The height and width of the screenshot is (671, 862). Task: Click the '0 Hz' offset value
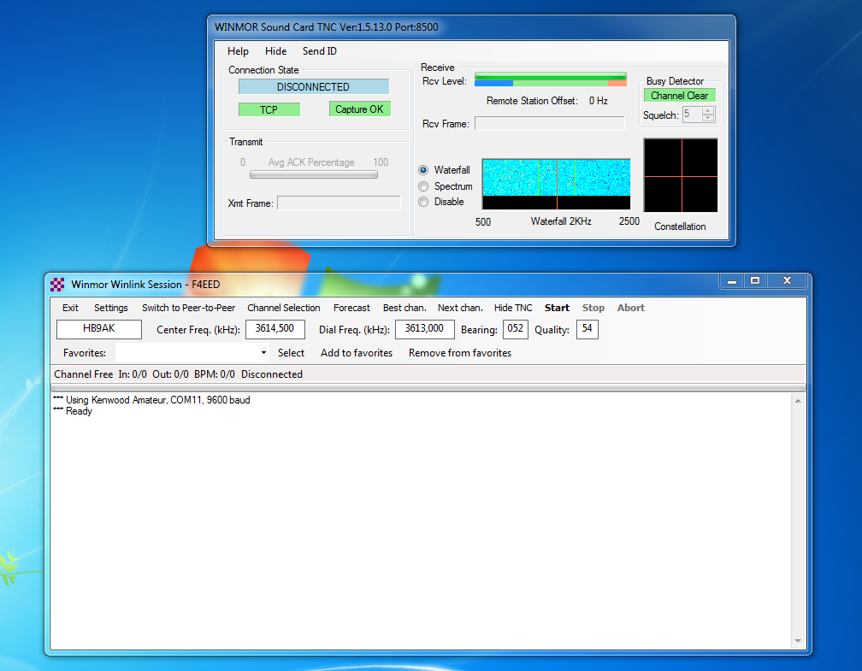click(598, 101)
